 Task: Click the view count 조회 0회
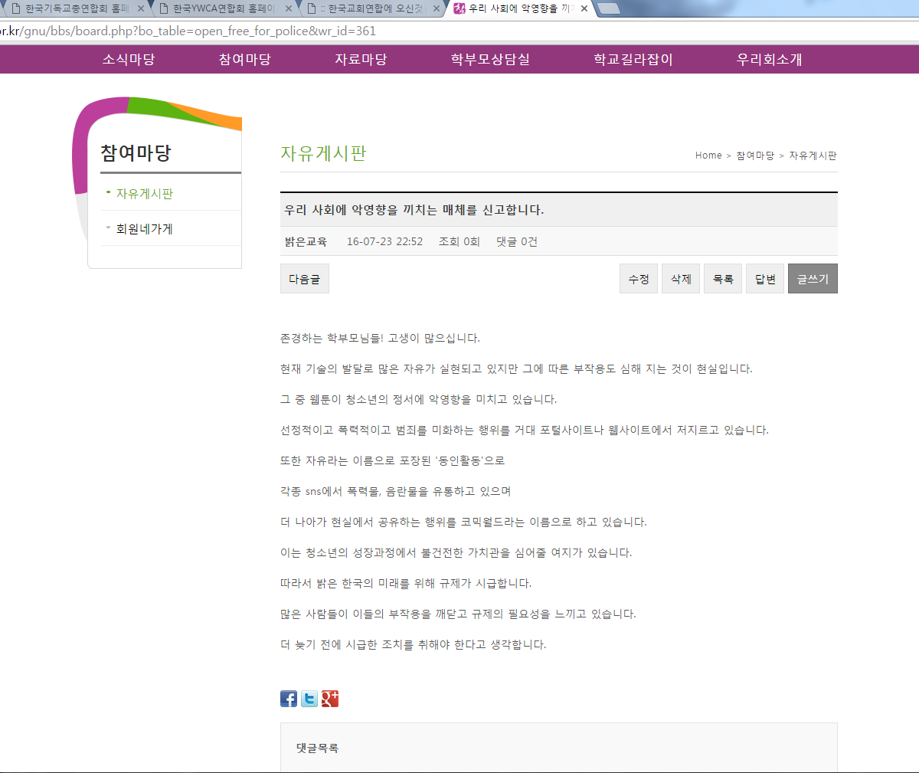point(459,241)
